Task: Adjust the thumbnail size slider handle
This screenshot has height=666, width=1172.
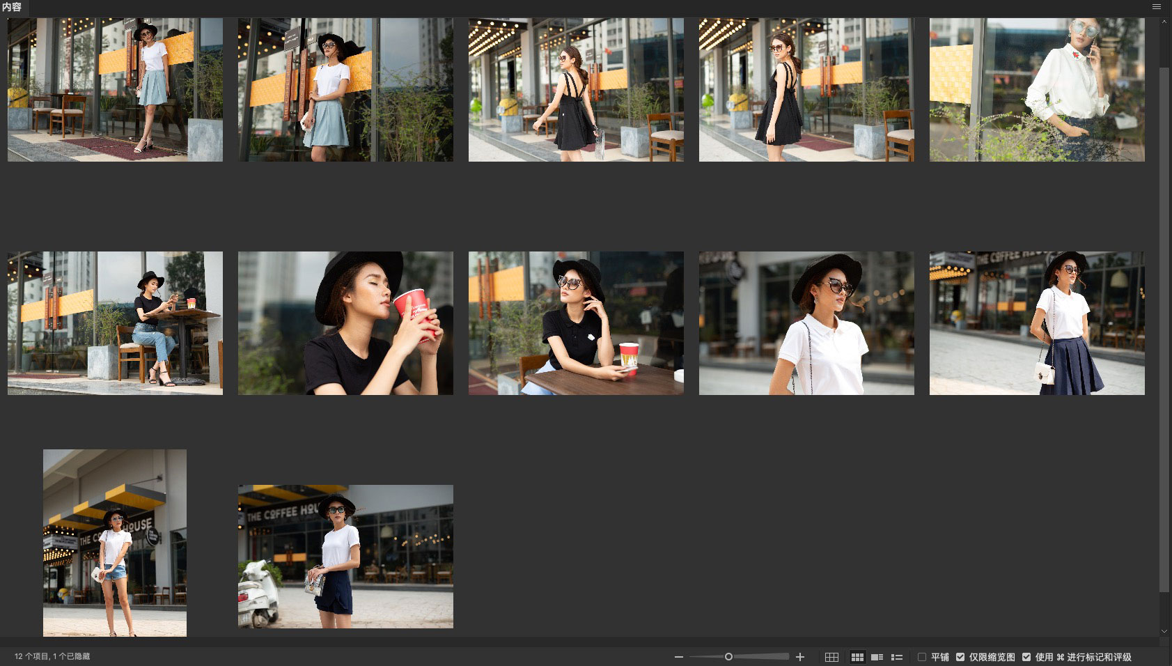Action: pos(728,657)
